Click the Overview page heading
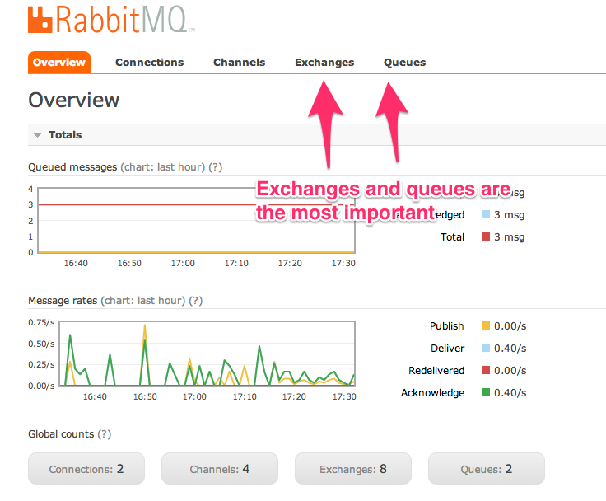Viewport: 606px width, 501px height. click(74, 100)
